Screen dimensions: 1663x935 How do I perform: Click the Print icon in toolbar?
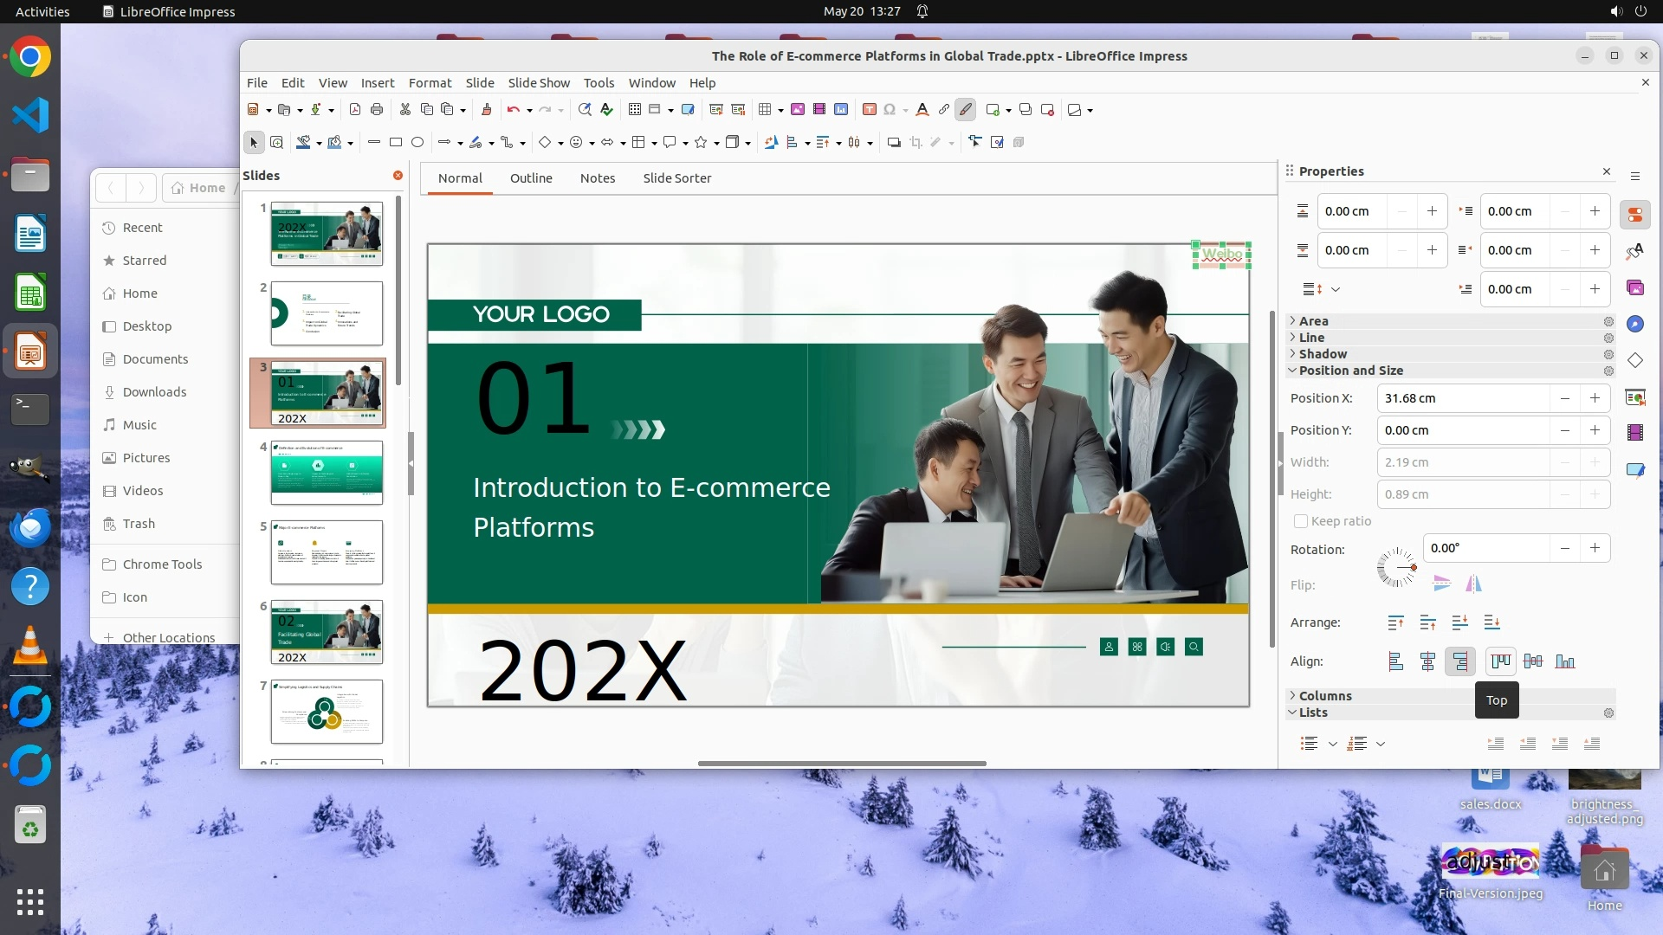[377, 109]
